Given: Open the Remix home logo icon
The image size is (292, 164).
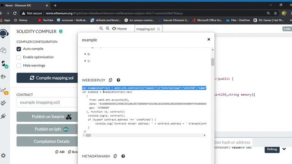Looking at the screenshot, I should coord(4,34).
